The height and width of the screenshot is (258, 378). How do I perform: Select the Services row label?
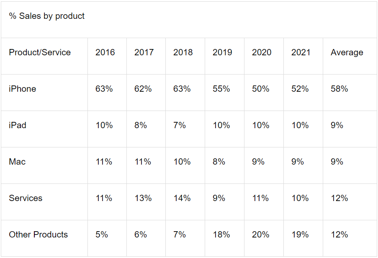pyautogui.click(x=26, y=198)
